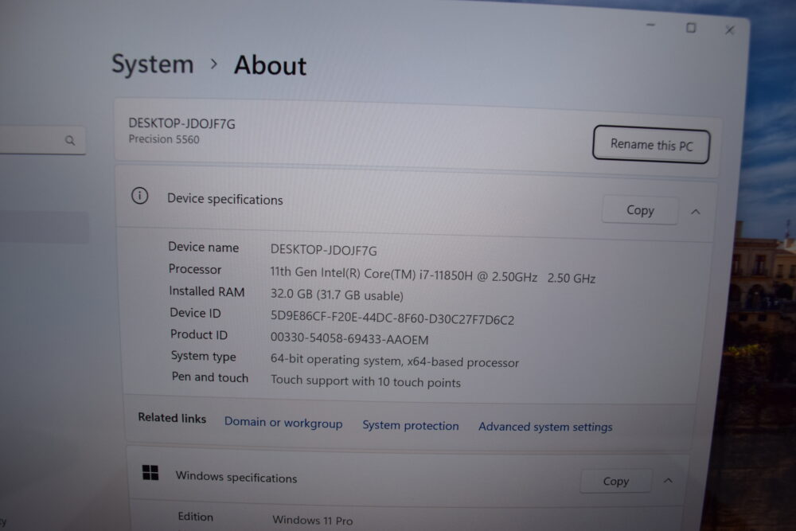The height and width of the screenshot is (531, 796).
Task: Copy the Windows specifications
Action: [616, 481]
